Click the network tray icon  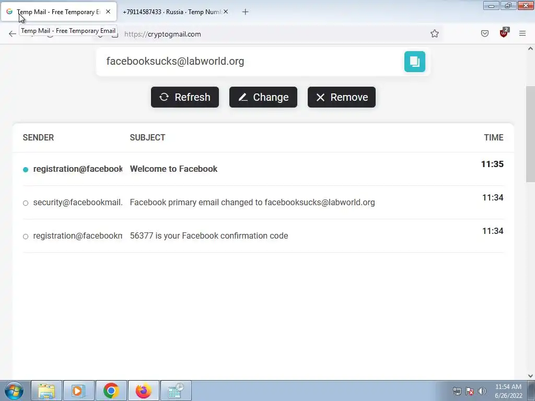point(457,391)
